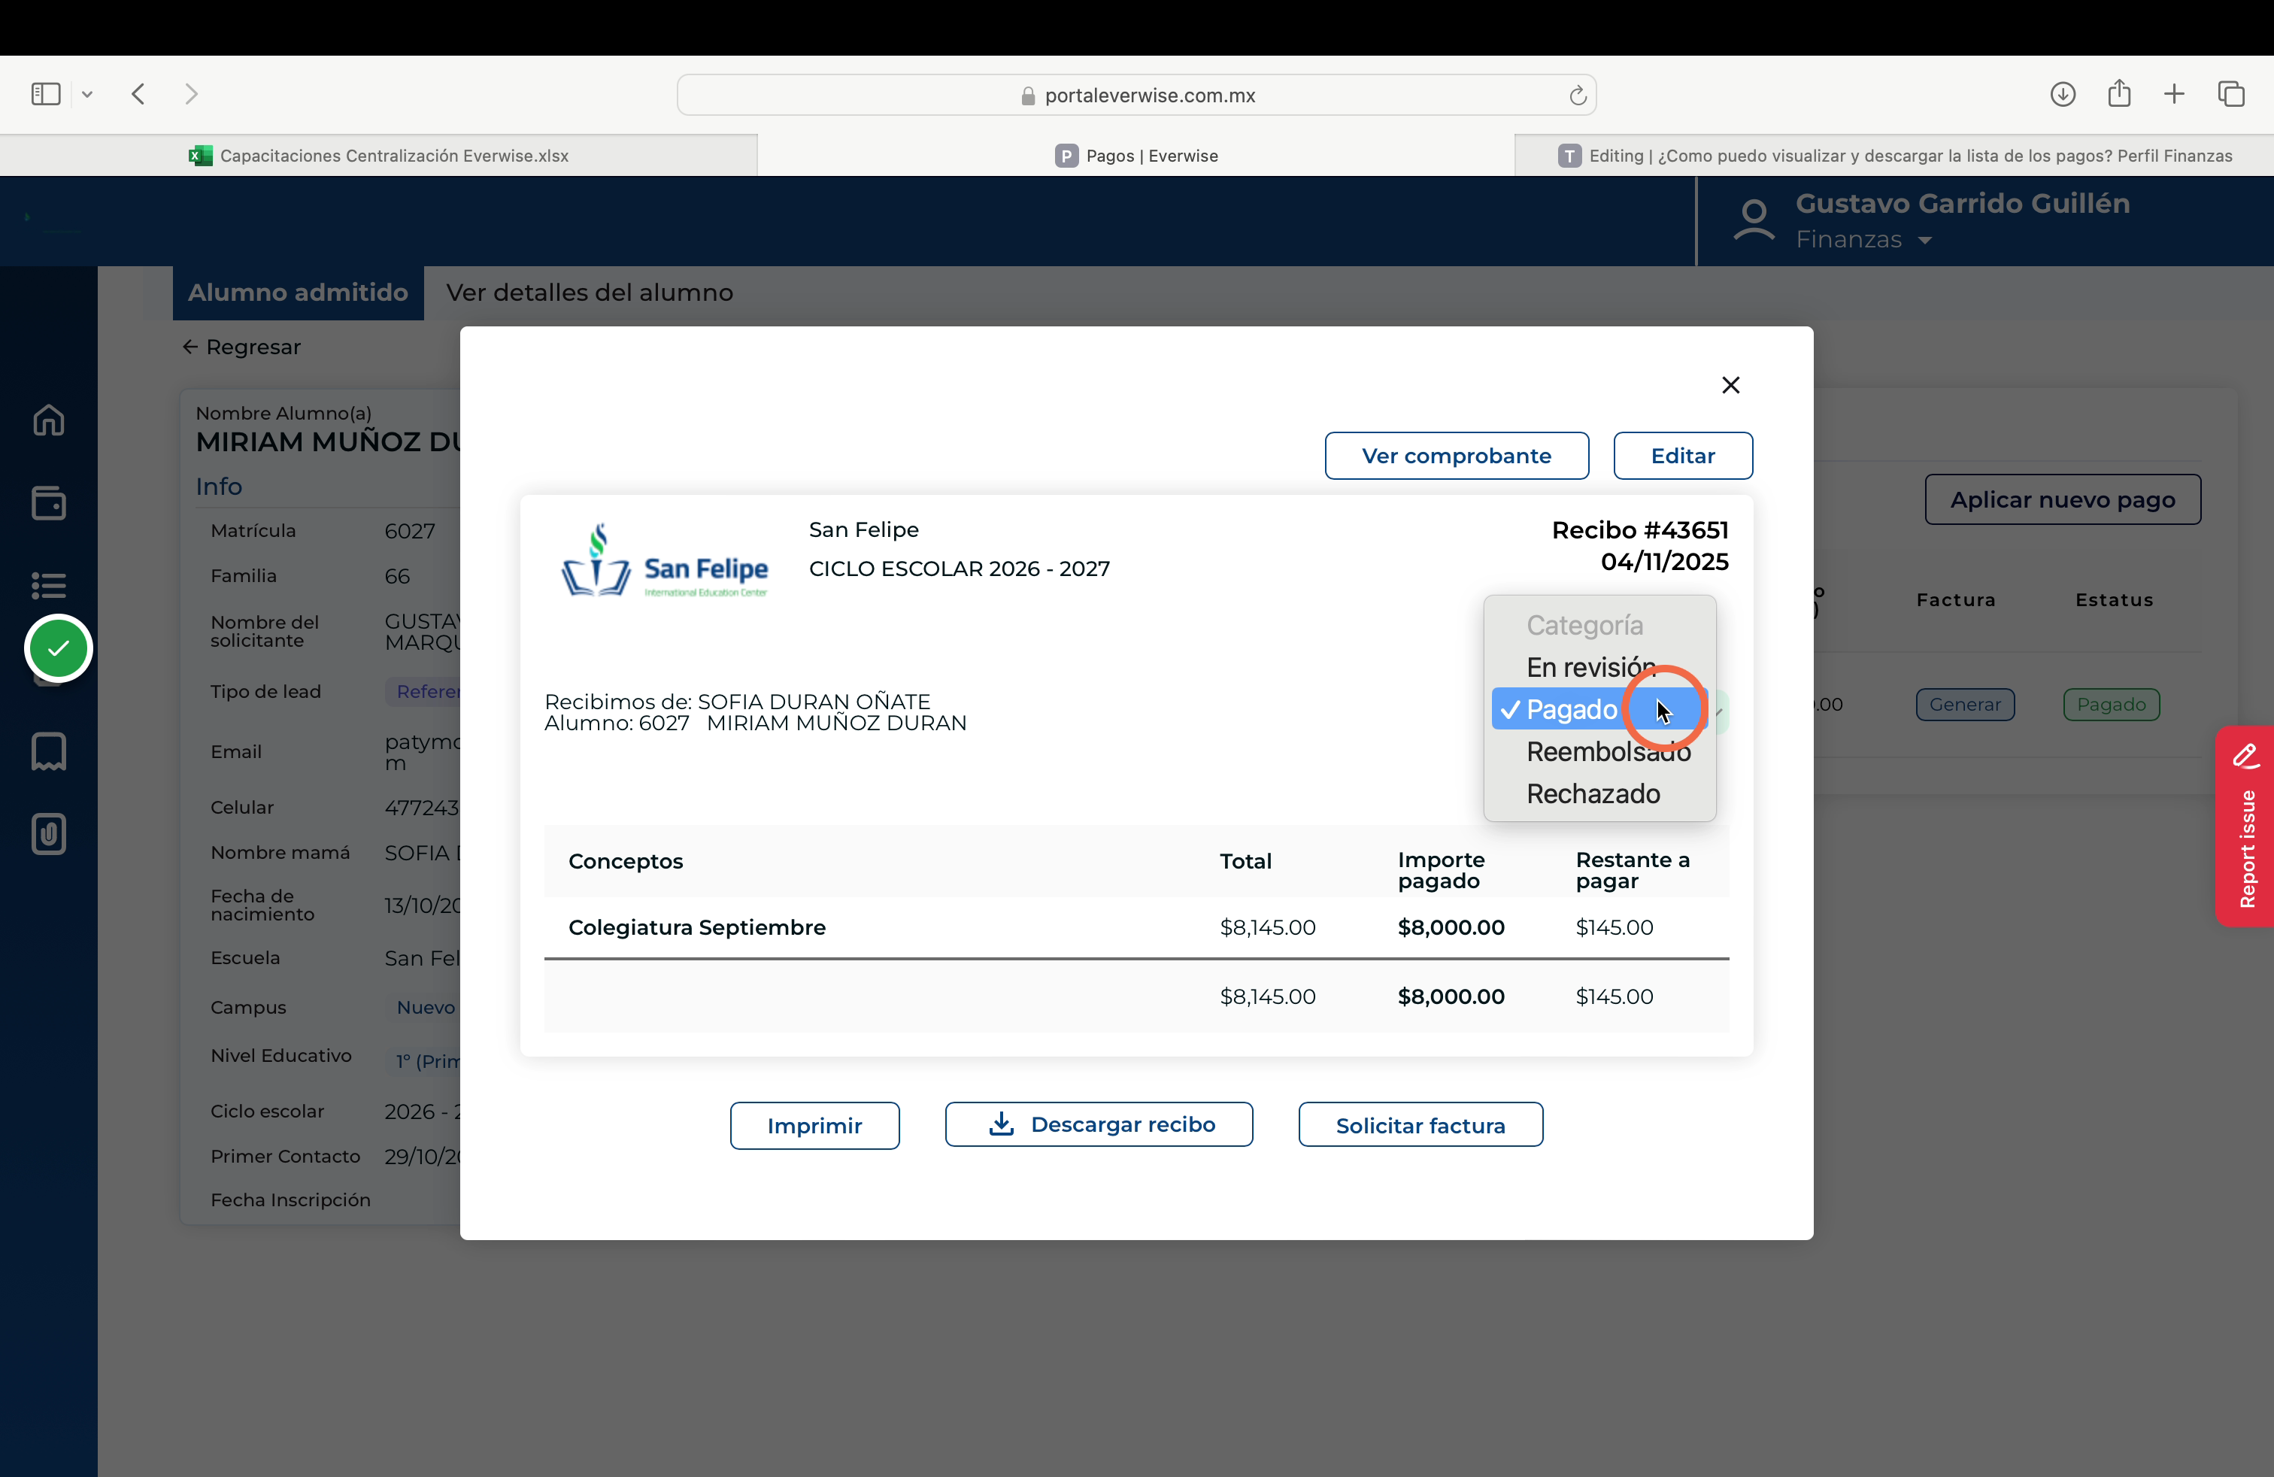
Task: Reload the page with the refresh icon
Action: (1578, 95)
